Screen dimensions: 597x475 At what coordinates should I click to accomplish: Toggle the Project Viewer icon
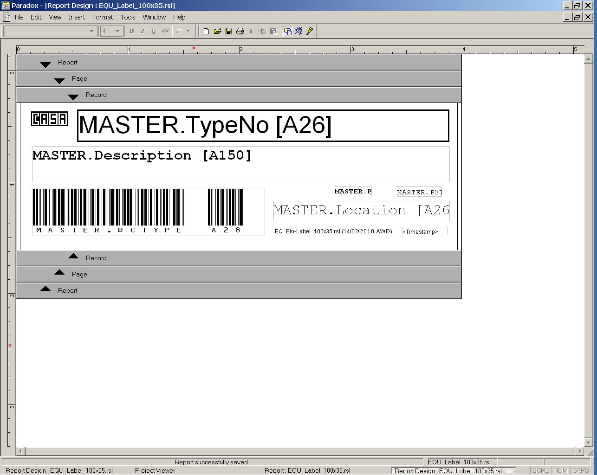(x=287, y=31)
